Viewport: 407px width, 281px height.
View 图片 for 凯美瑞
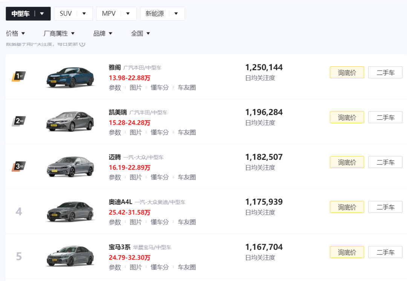point(136,133)
